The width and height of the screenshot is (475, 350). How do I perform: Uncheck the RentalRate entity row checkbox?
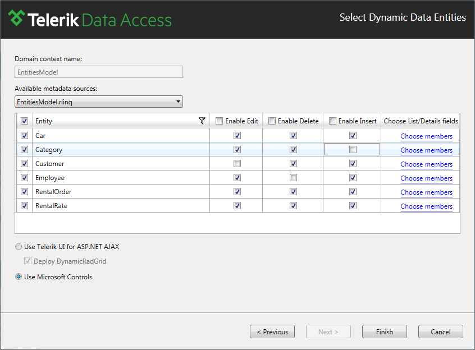click(x=25, y=206)
